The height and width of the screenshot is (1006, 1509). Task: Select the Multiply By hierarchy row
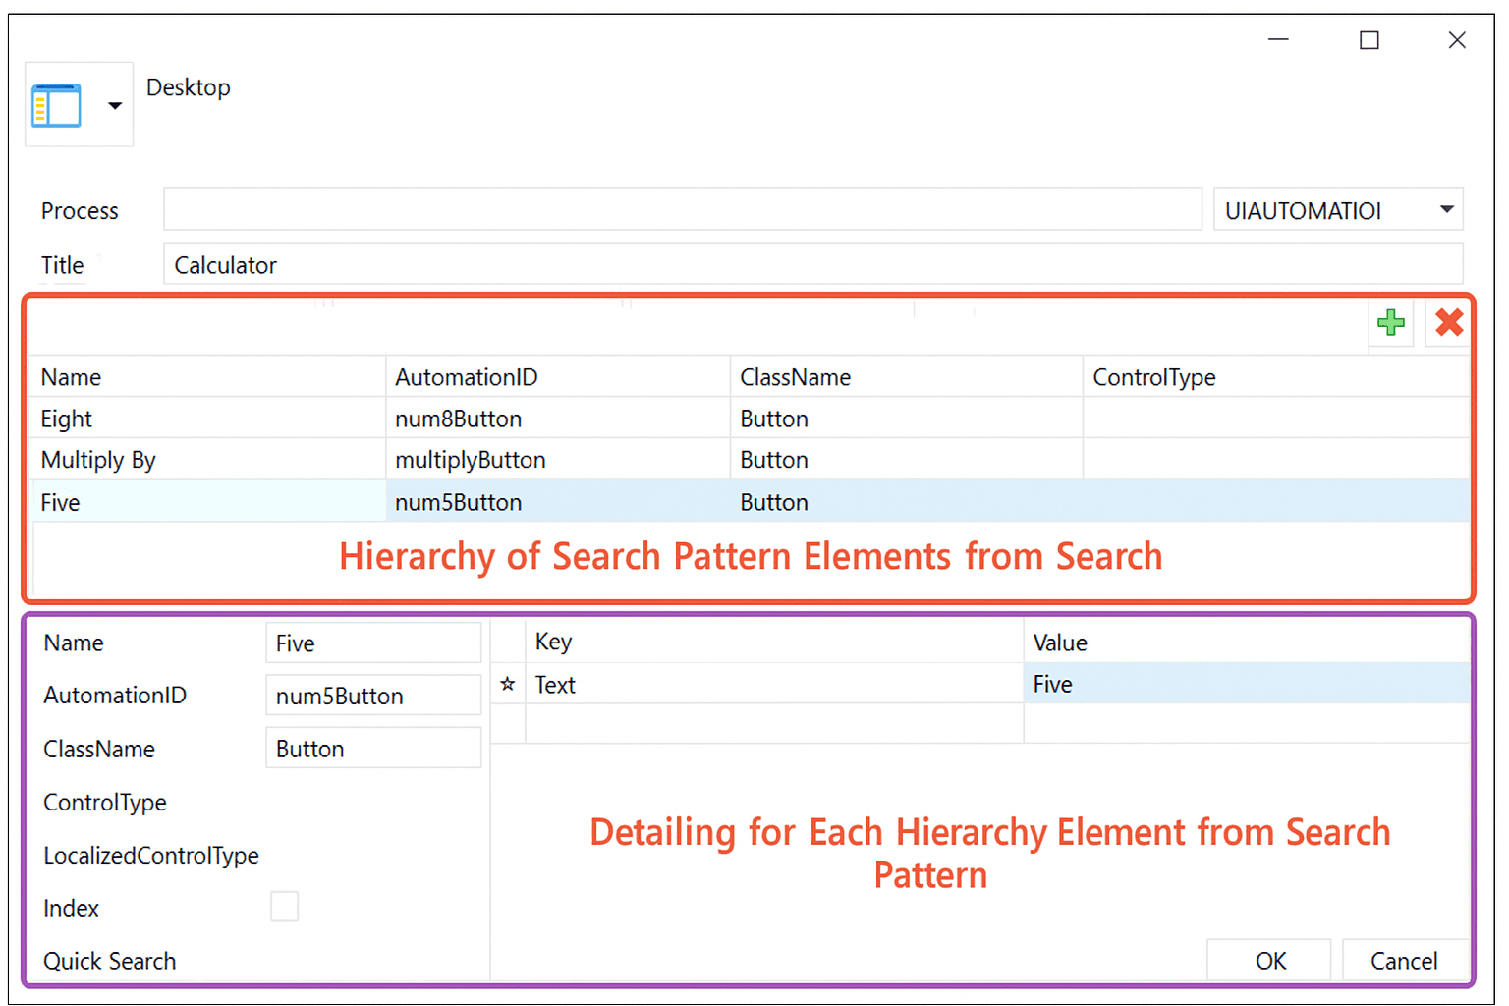point(206,460)
